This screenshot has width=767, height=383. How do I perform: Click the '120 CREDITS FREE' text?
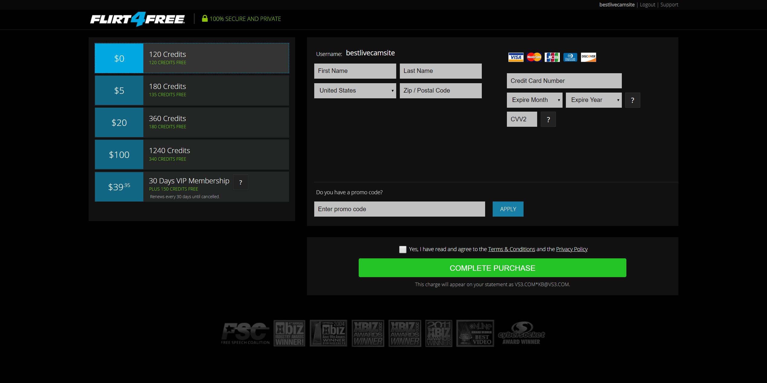point(168,63)
